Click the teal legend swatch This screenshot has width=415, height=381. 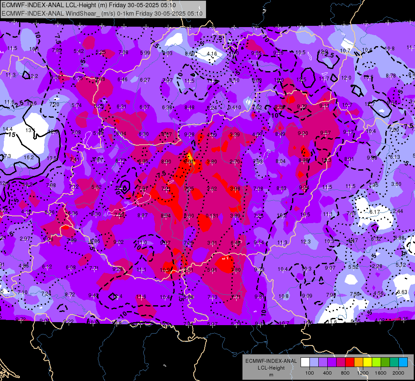pyautogui.click(x=394, y=362)
